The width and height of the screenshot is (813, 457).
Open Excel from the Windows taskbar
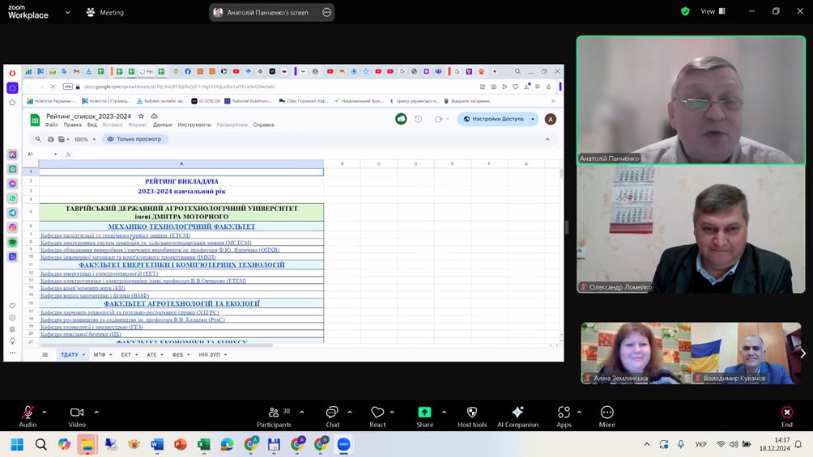click(x=204, y=444)
